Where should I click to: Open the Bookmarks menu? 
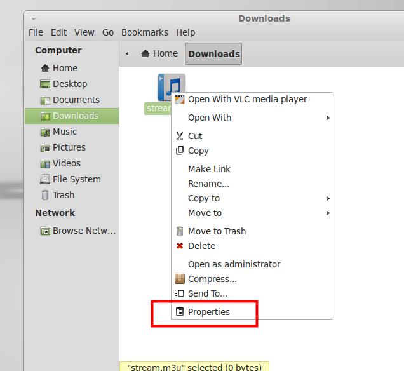145,32
